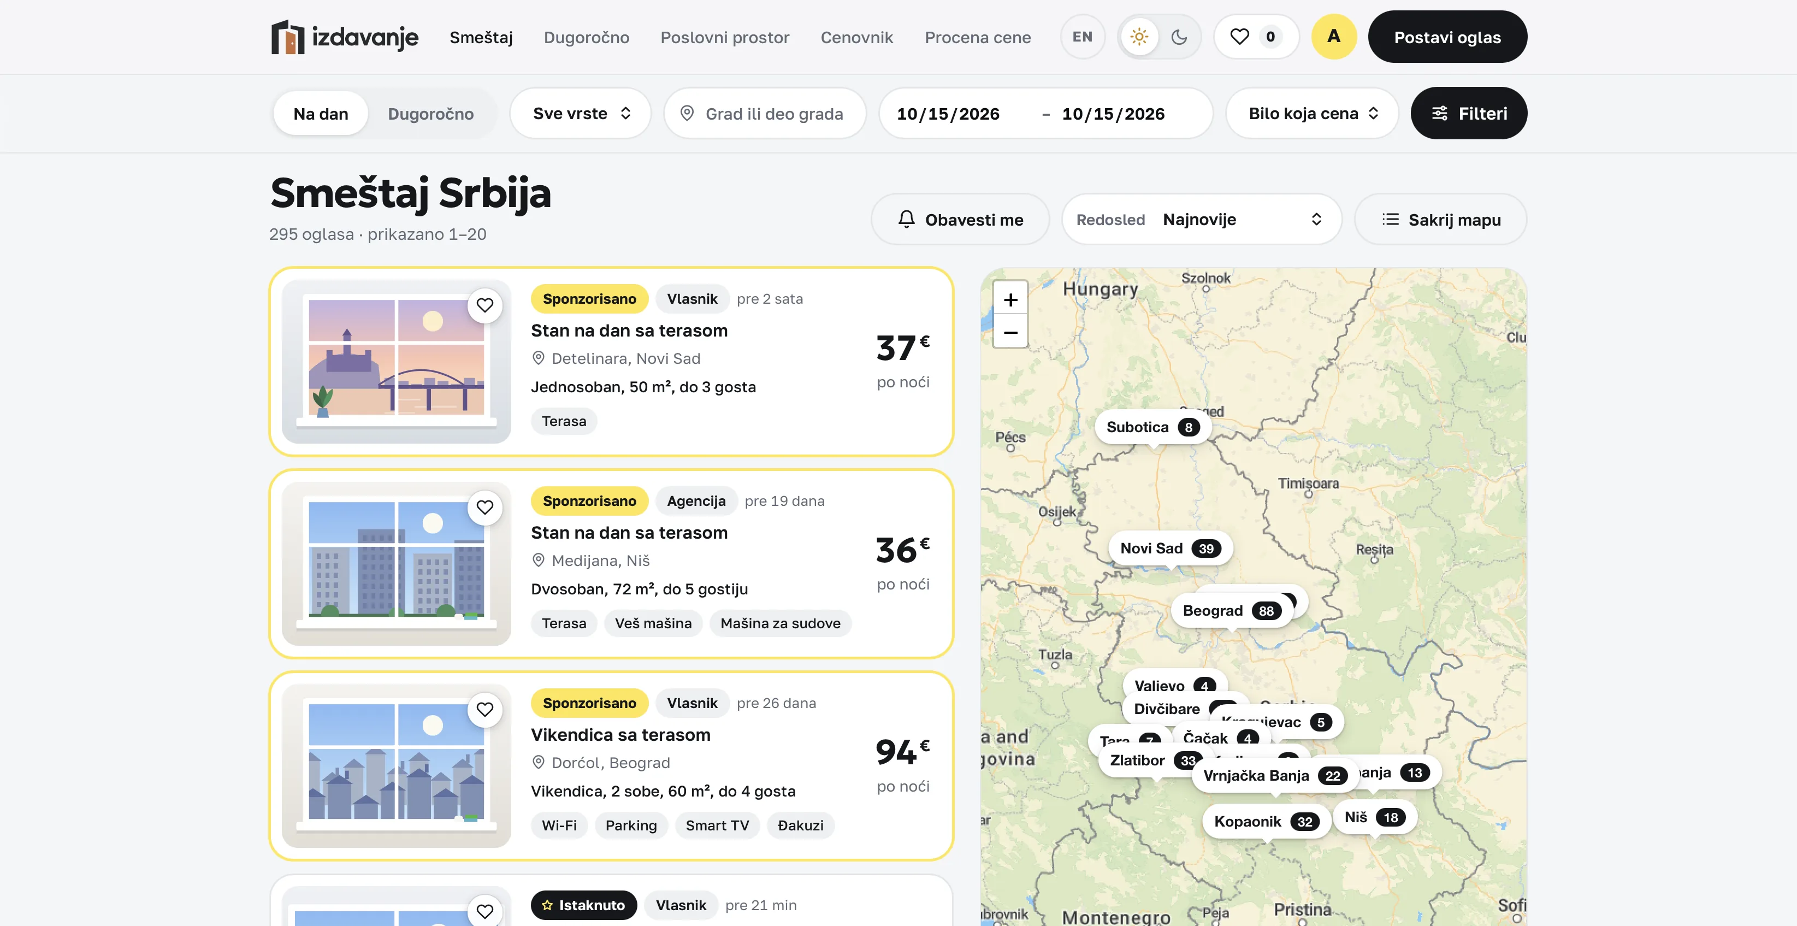The image size is (1797, 926).
Task: Click Vrnjačka Banja 22 map marker
Action: click(x=1275, y=775)
